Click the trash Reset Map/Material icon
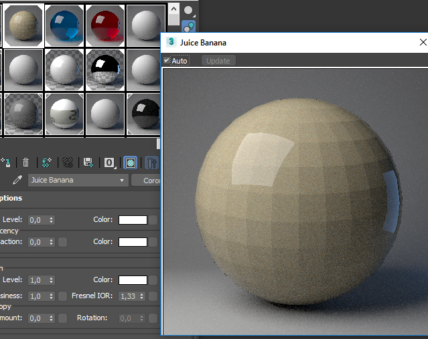 tap(25, 162)
